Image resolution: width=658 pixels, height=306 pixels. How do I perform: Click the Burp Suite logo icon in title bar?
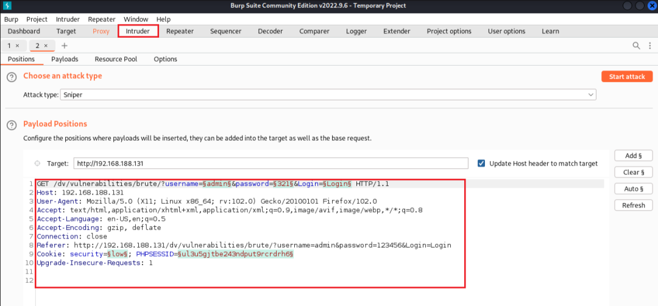(7, 6)
